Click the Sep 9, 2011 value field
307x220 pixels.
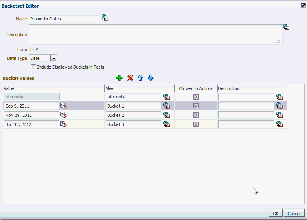31,106
